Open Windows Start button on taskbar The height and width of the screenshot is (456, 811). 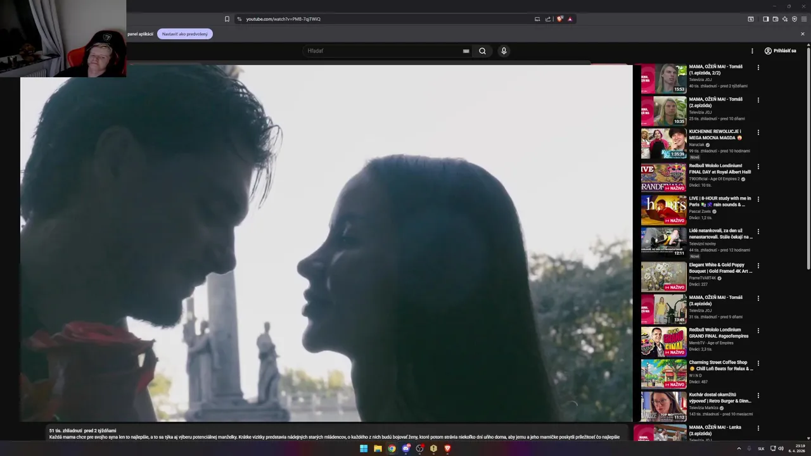coord(364,448)
